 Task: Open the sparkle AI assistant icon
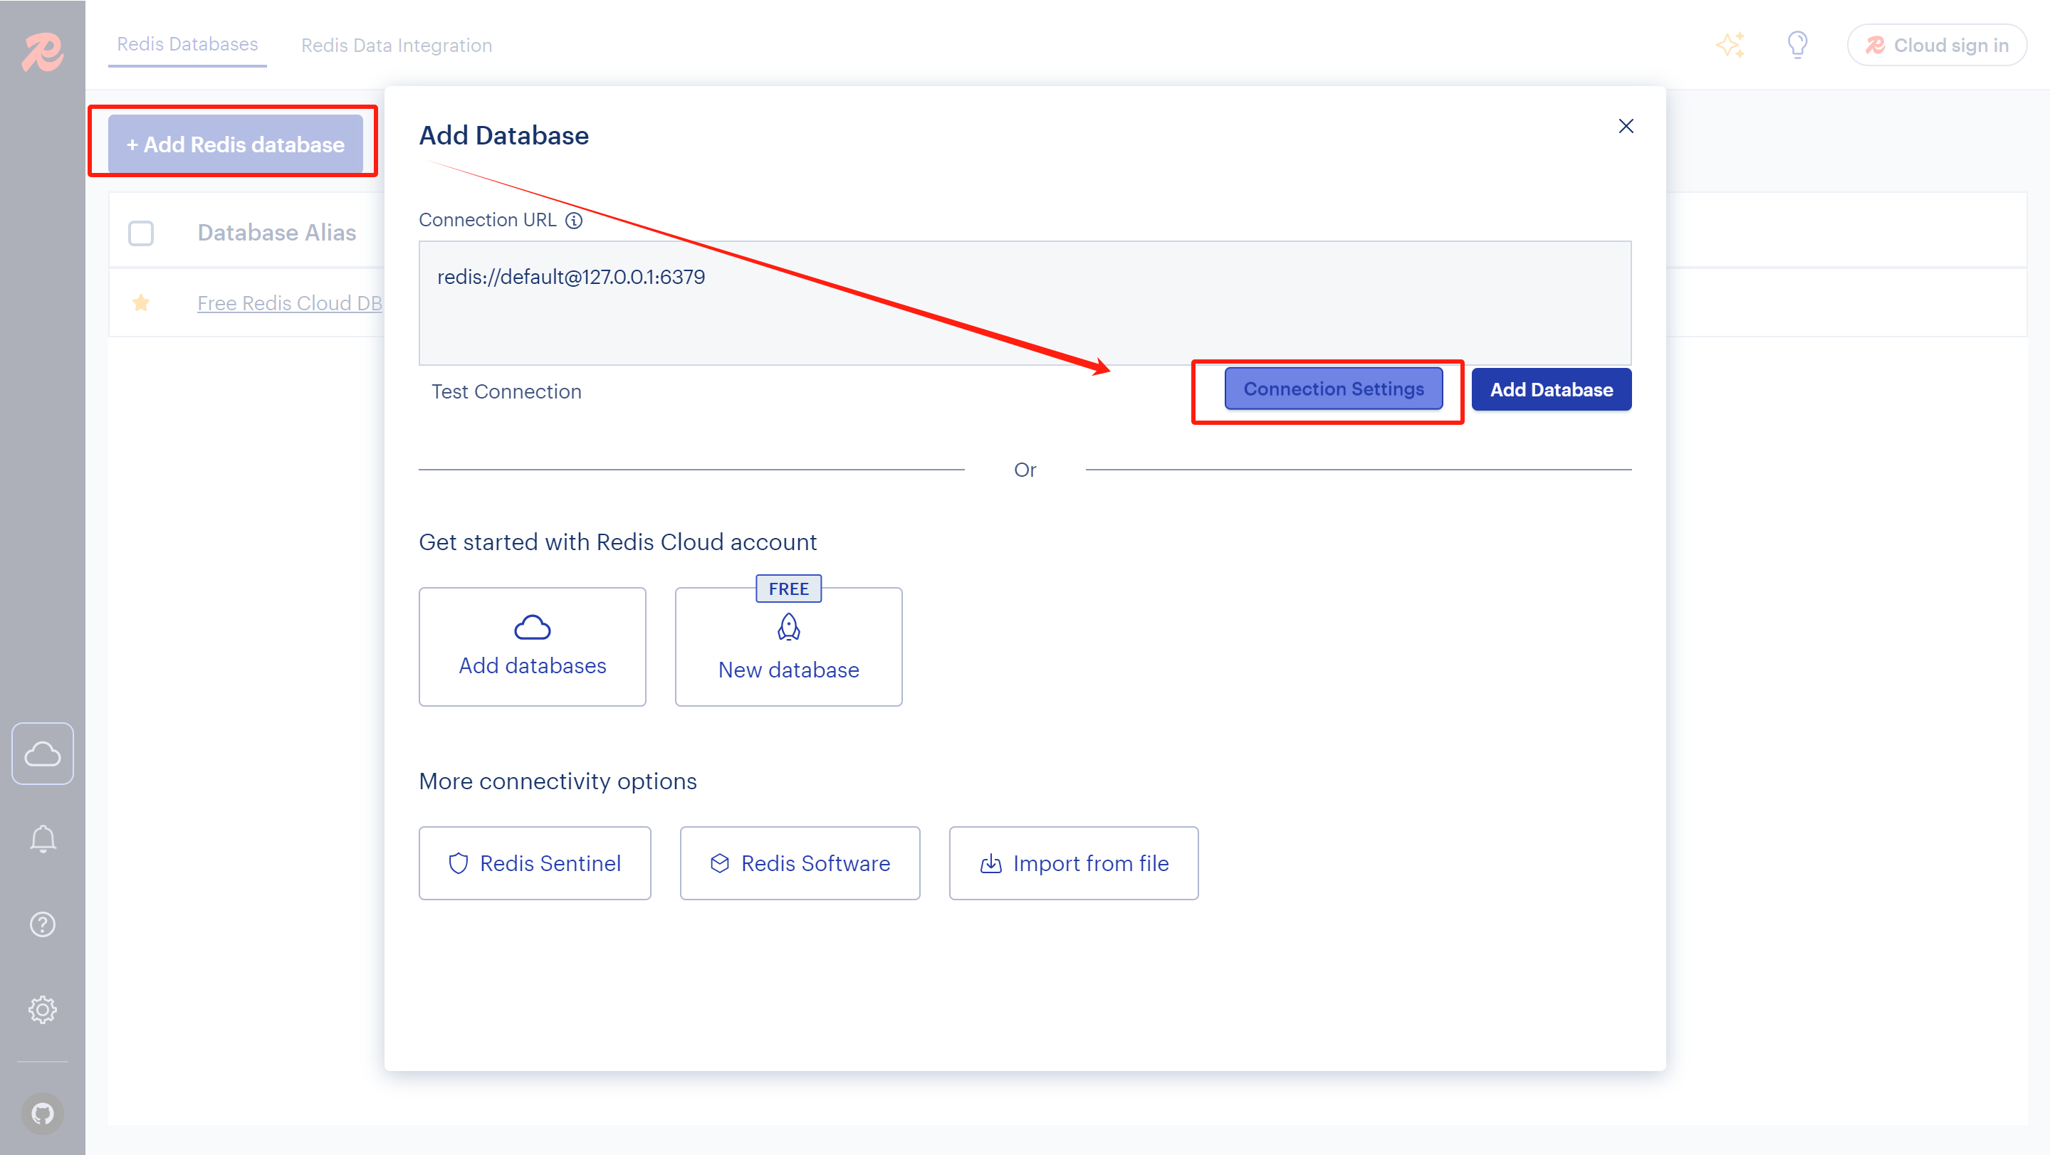(1730, 45)
